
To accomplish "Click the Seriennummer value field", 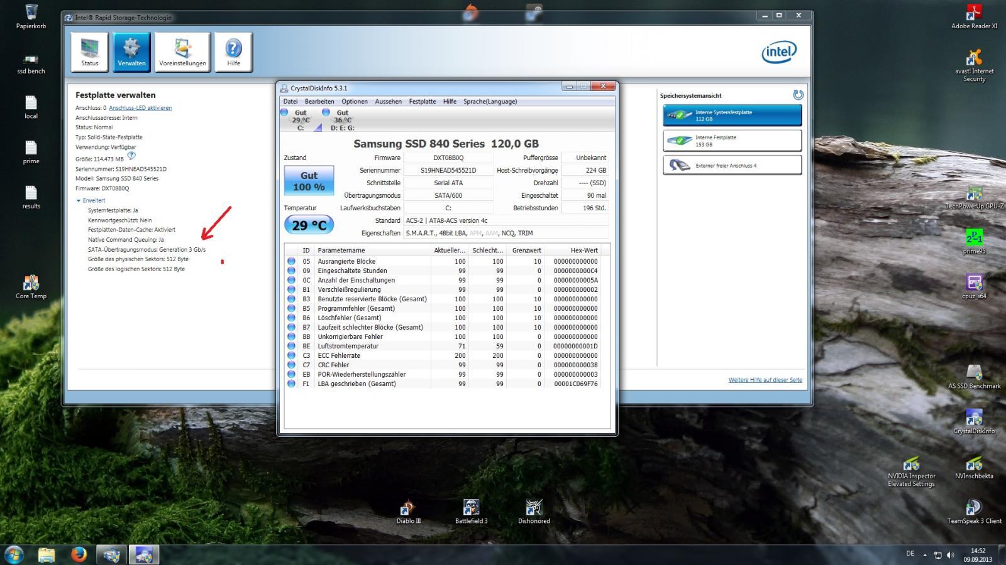I will [x=448, y=170].
